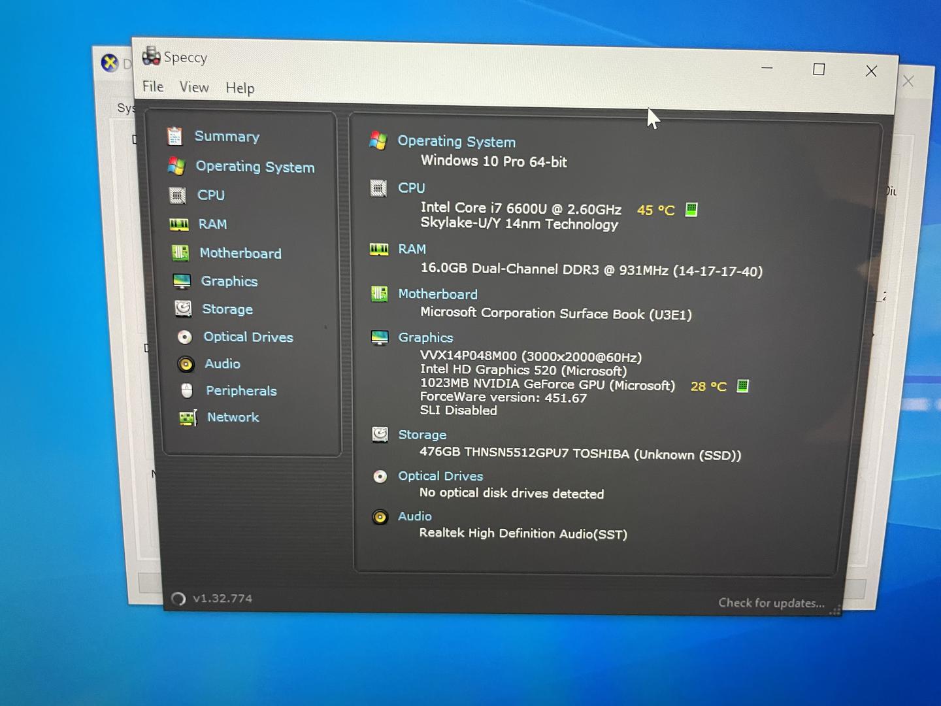Click the Storage drive icon in summary pane
The image size is (941, 706).
pos(380,434)
